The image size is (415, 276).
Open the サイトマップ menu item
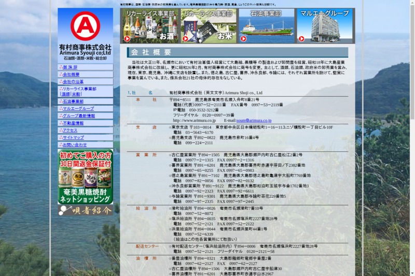click(x=73, y=138)
